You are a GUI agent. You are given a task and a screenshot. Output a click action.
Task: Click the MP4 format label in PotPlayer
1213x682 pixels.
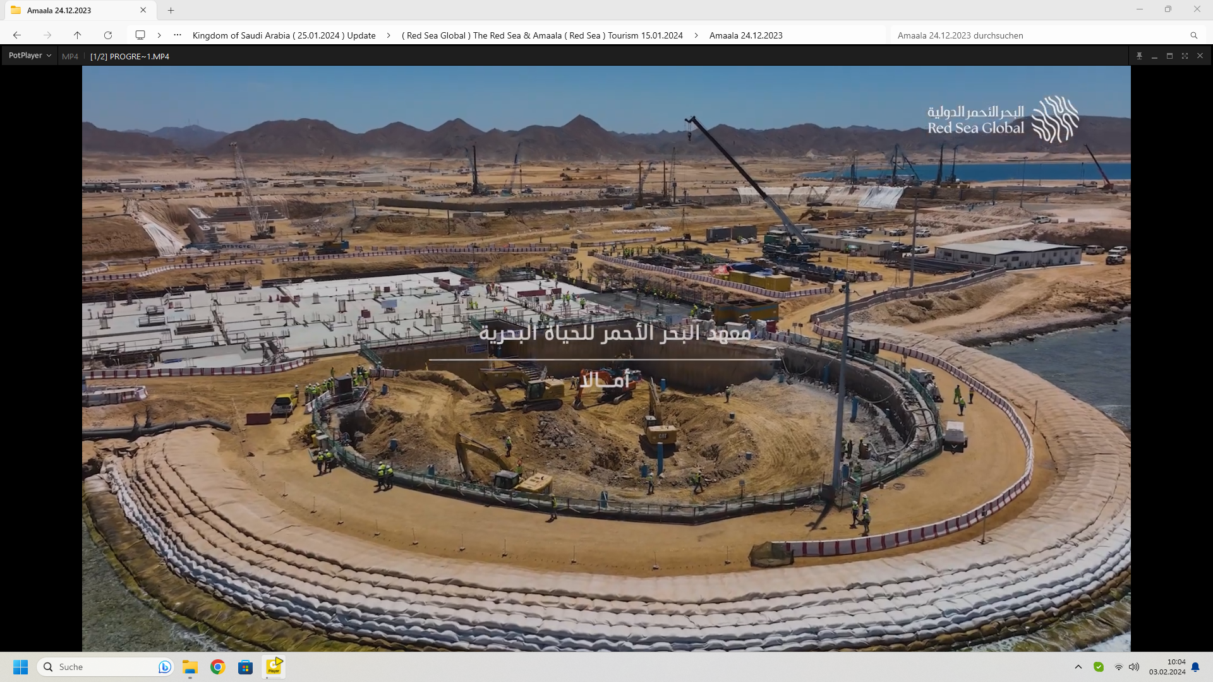70,56
